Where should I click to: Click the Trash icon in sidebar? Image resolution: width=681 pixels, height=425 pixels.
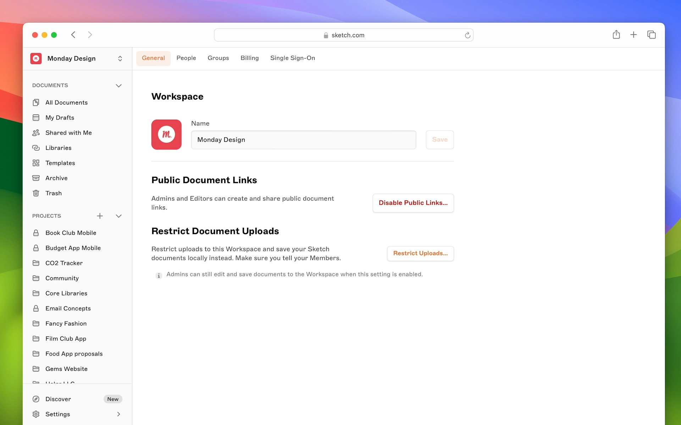pyautogui.click(x=37, y=193)
